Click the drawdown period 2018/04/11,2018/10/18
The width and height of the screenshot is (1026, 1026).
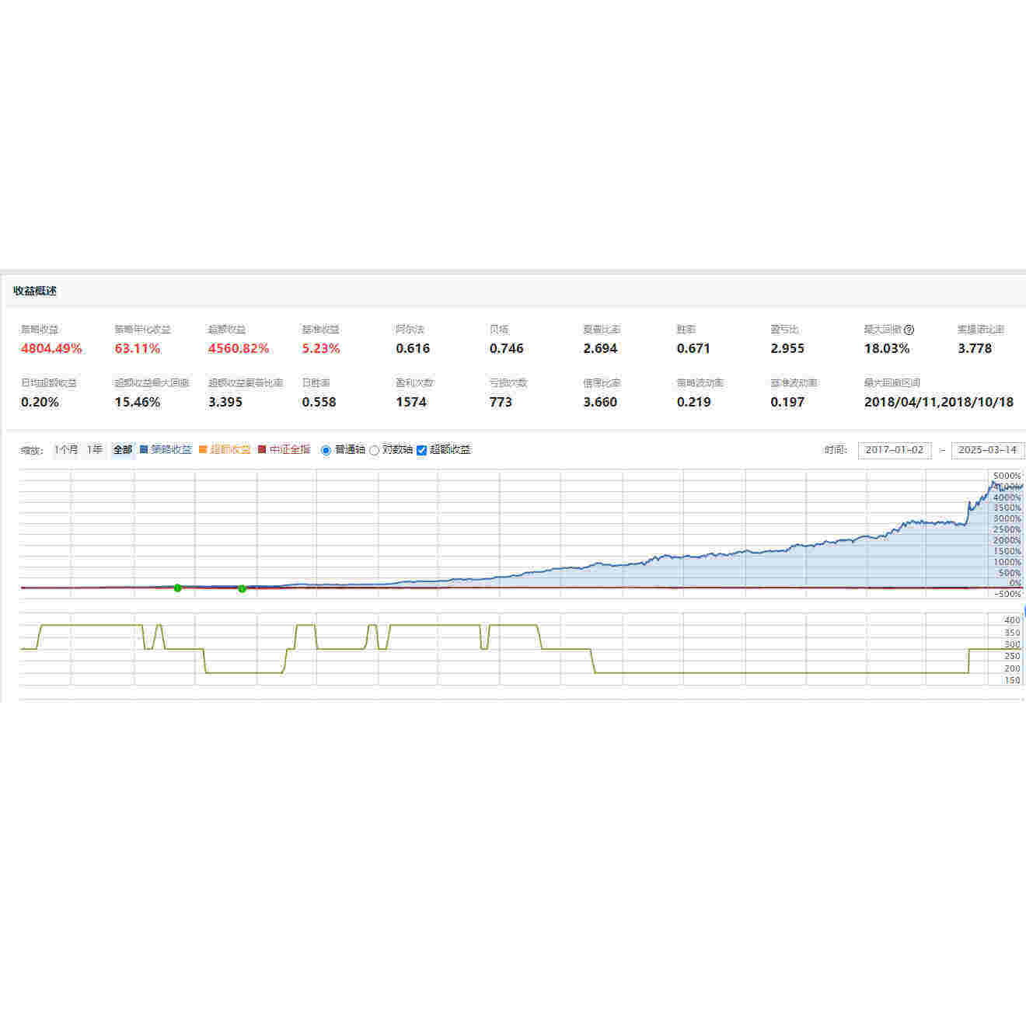pos(939,403)
